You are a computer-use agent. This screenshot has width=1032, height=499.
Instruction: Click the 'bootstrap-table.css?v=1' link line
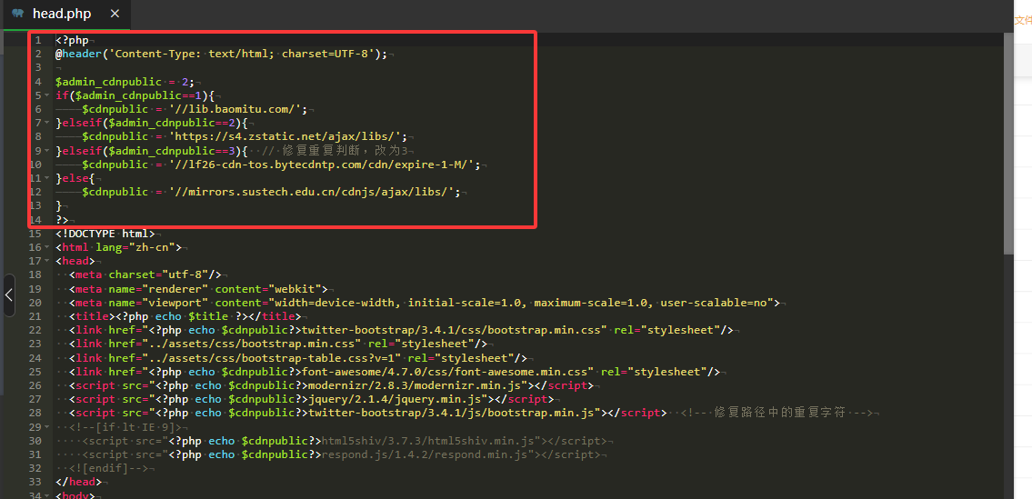coord(298,358)
